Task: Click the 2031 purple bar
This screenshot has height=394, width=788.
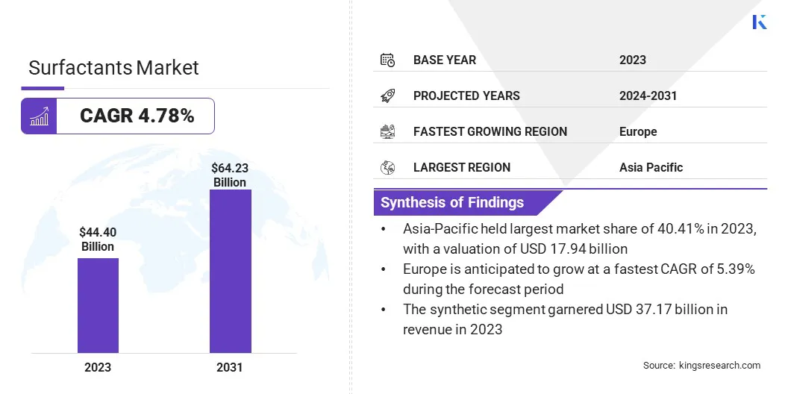Action: pyautogui.click(x=230, y=271)
